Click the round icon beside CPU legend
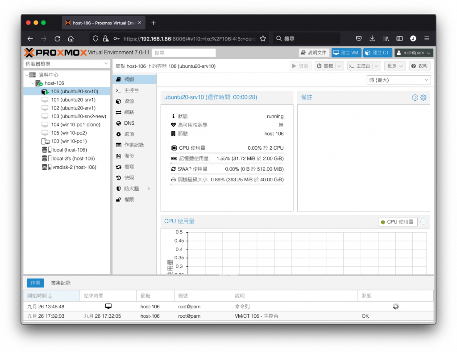Viewport: 457px width, 352px height. (x=424, y=222)
